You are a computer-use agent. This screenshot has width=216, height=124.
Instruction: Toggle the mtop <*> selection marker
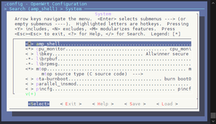pyautogui.click(x=29, y=69)
